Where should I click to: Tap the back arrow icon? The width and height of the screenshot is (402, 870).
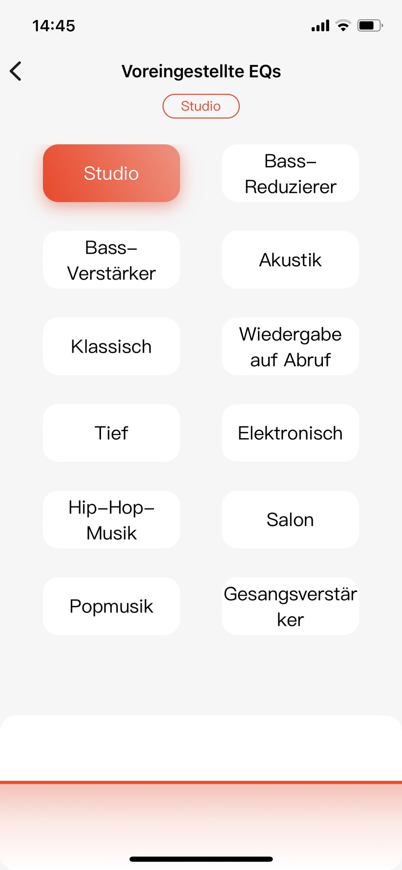click(x=16, y=71)
